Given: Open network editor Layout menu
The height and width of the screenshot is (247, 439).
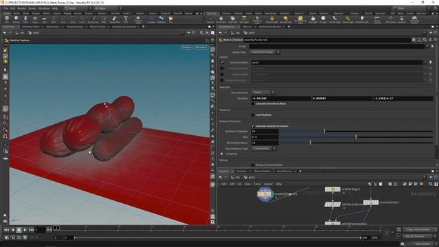Looking at the screenshot, I should [268, 184].
